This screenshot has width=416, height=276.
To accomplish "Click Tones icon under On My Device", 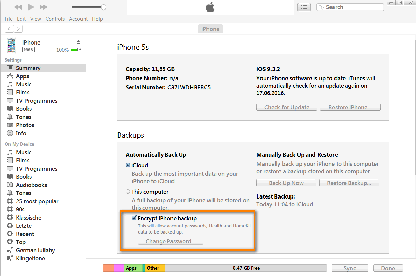I will 10,193.
